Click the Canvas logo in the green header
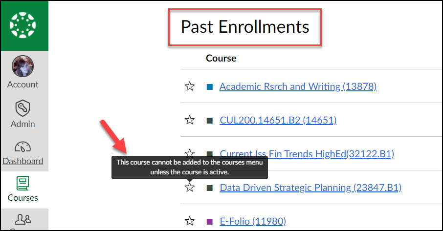 point(22,25)
